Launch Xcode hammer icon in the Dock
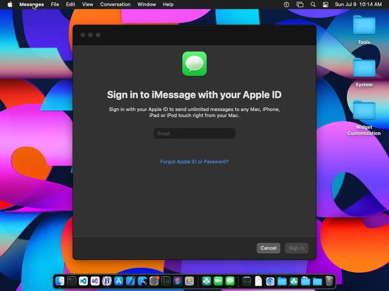 click(131, 281)
